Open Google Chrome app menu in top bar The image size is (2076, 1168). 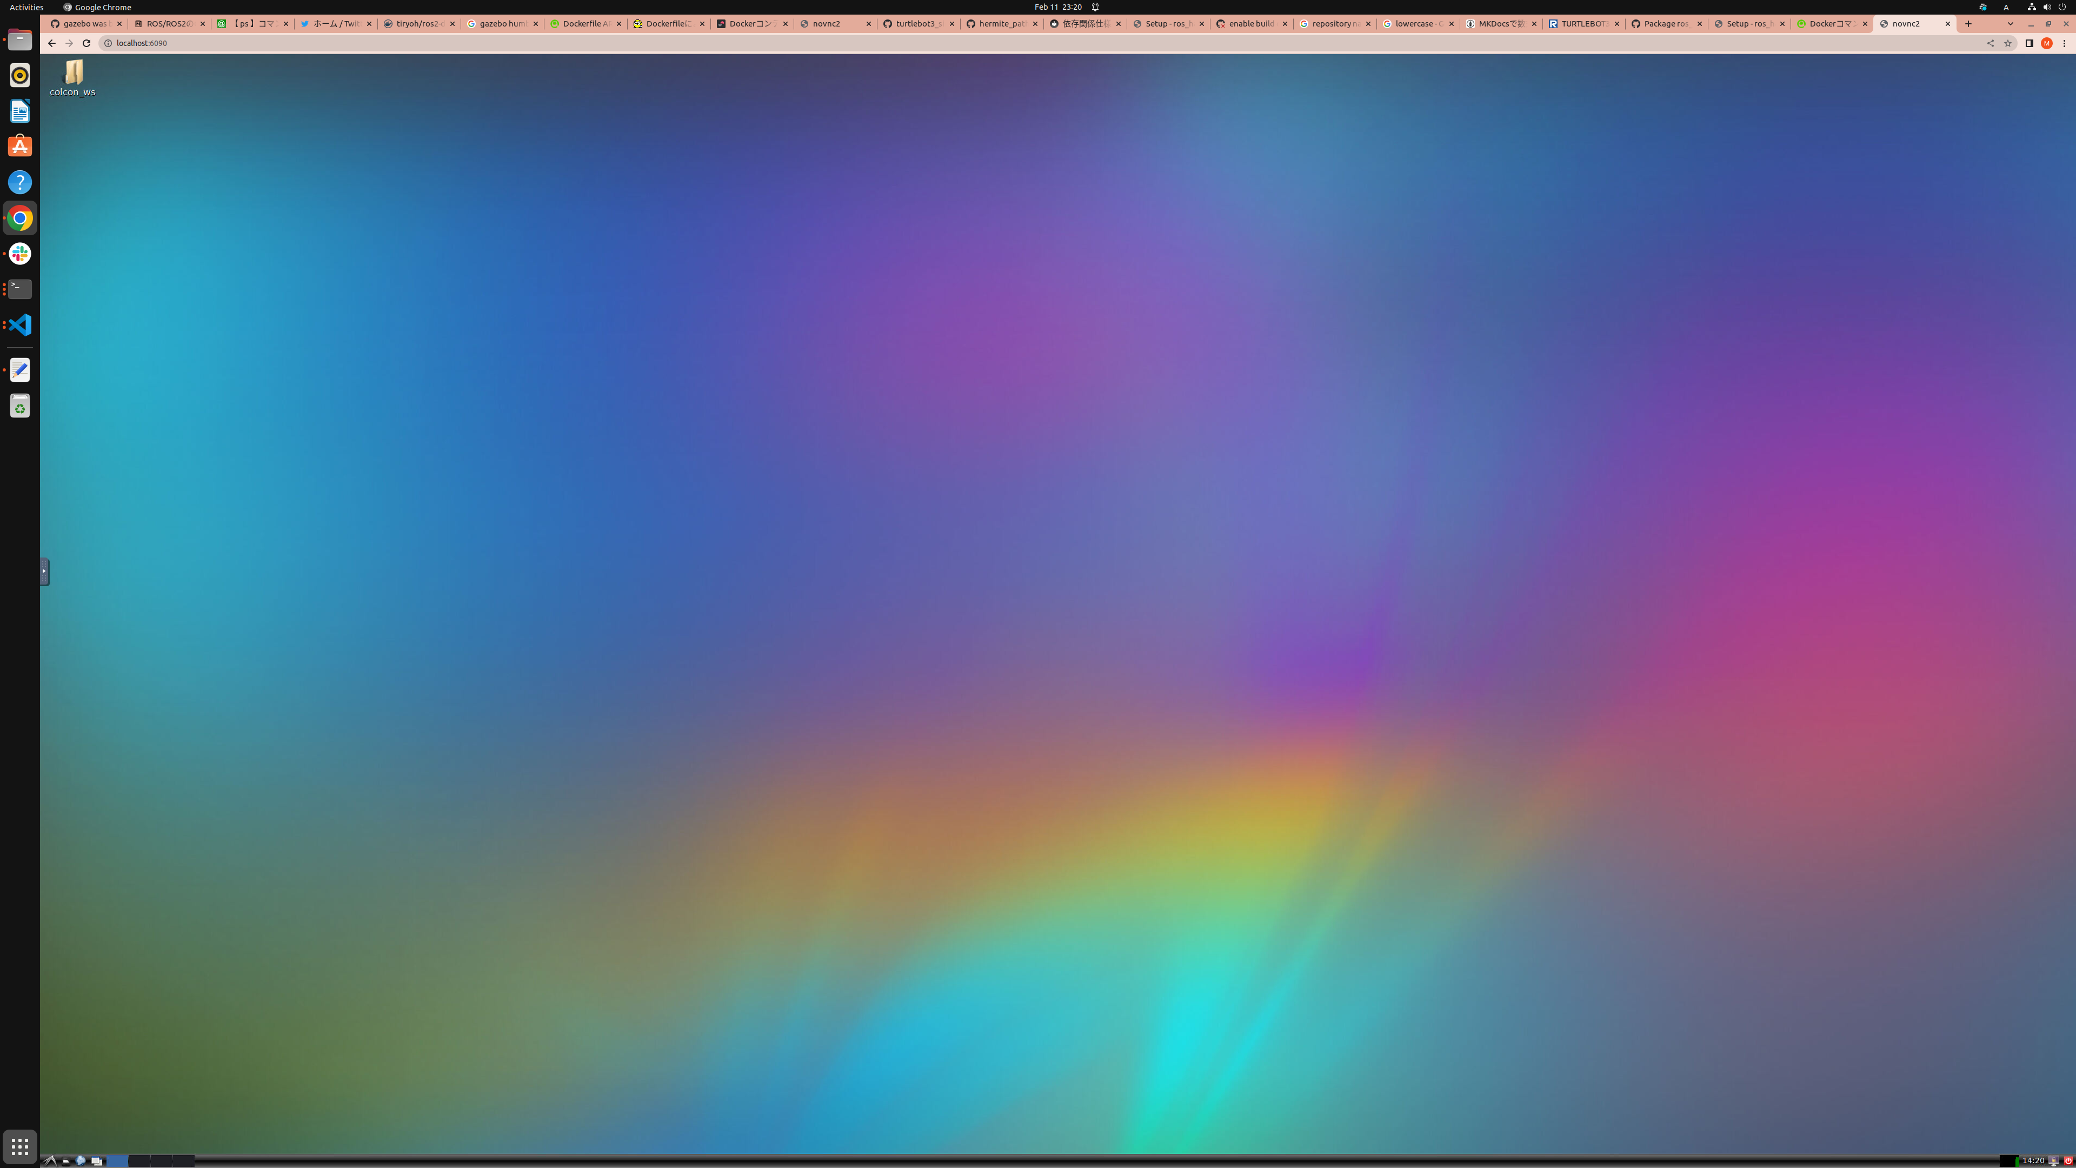pos(97,7)
